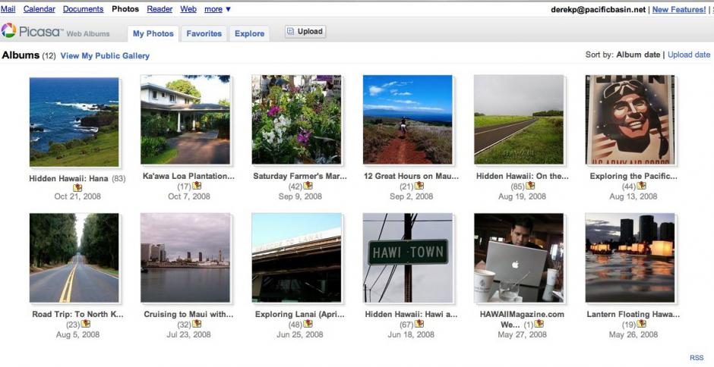Click the RSS feed link
This screenshot has width=714, height=367.
(696, 357)
